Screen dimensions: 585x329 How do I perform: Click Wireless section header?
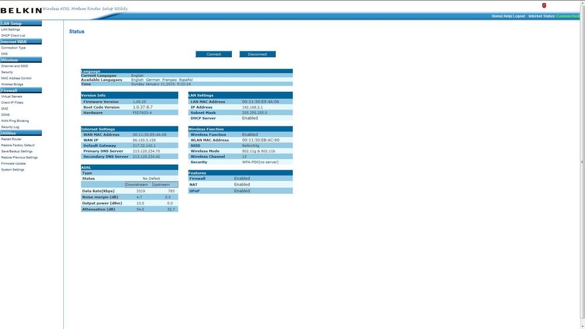[x=21, y=60]
